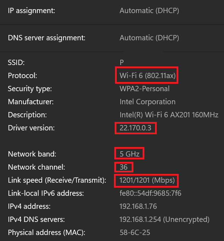Click the Wi-Fi 6 (802.11ax) protocol value
Screen dimensions: 224x241
[148, 76]
